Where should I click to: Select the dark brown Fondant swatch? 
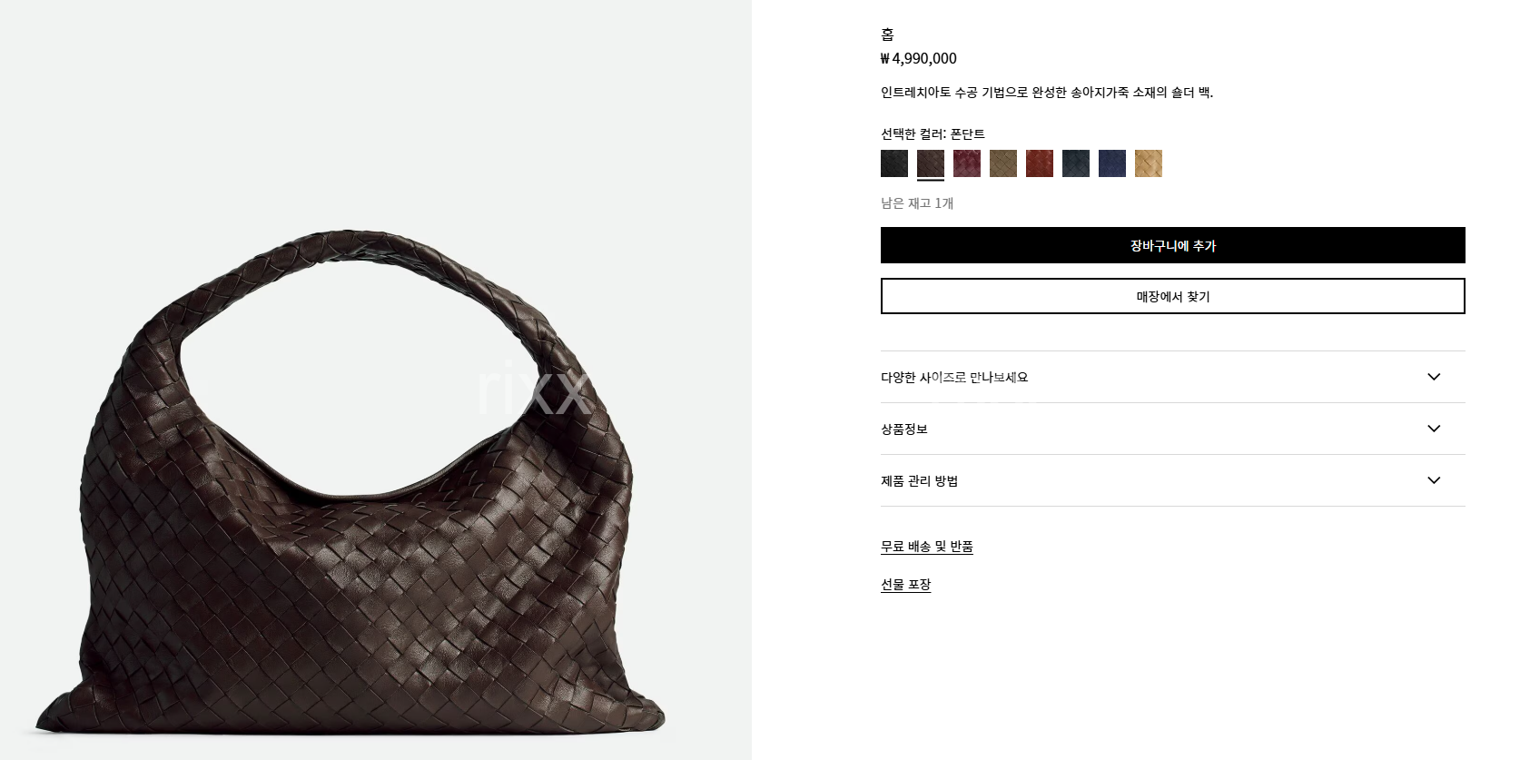(x=931, y=163)
